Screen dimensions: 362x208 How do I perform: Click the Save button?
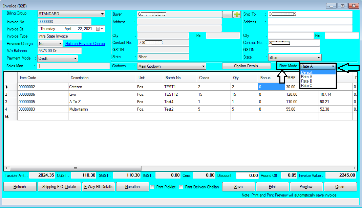click(x=238, y=186)
